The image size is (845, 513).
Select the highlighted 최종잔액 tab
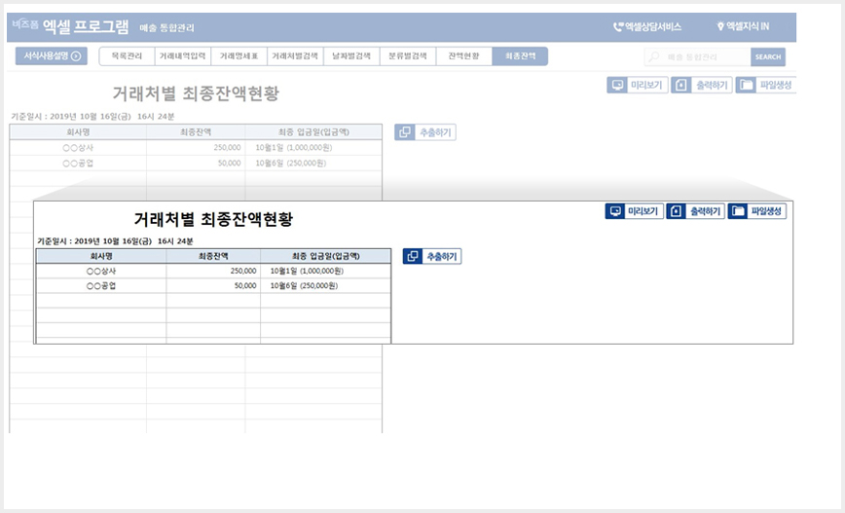(x=520, y=56)
